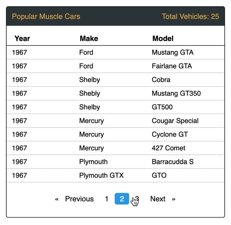231x225 pixels.
Task: Select the Cyclone GT row
Action: click(x=115, y=134)
